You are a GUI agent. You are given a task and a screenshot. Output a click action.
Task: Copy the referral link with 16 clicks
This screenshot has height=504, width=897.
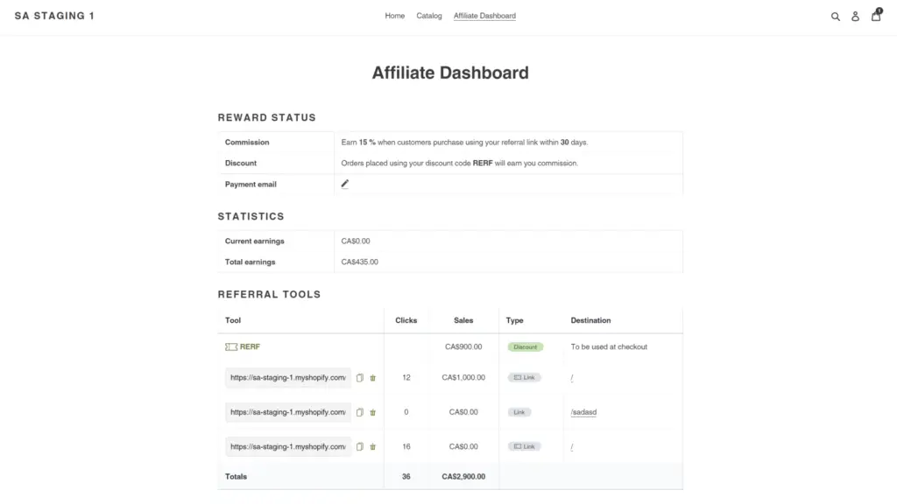(x=360, y=446)
